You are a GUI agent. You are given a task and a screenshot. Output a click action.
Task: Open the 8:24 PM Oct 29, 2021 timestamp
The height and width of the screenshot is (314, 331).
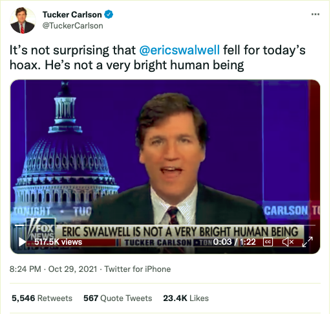coord(53,269)
